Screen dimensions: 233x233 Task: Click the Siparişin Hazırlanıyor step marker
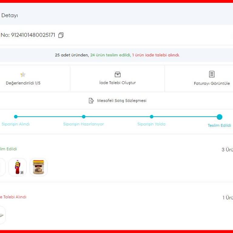(84, 116)
